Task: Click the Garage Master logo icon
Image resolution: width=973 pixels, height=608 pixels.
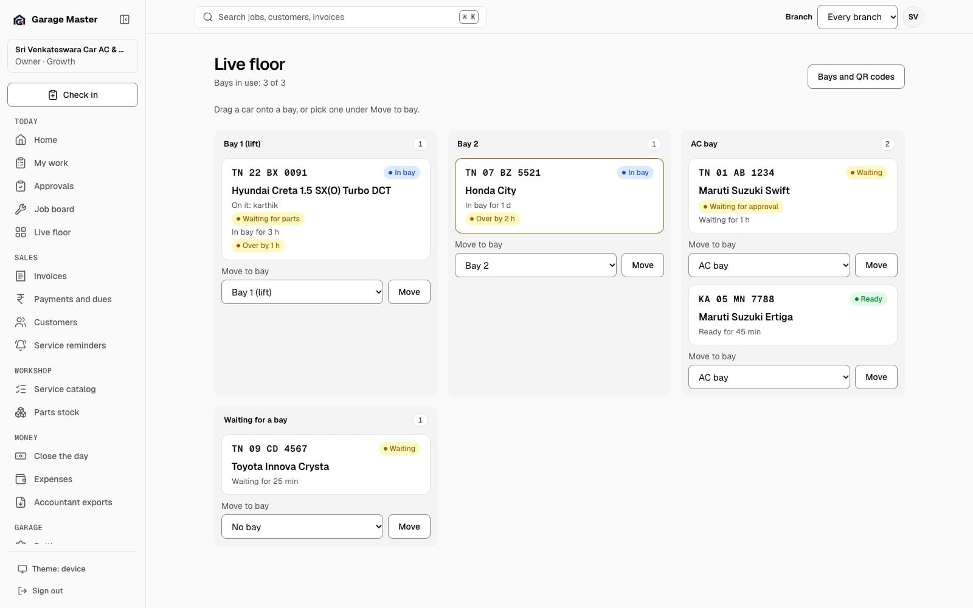Action: (x=19, y=19)
